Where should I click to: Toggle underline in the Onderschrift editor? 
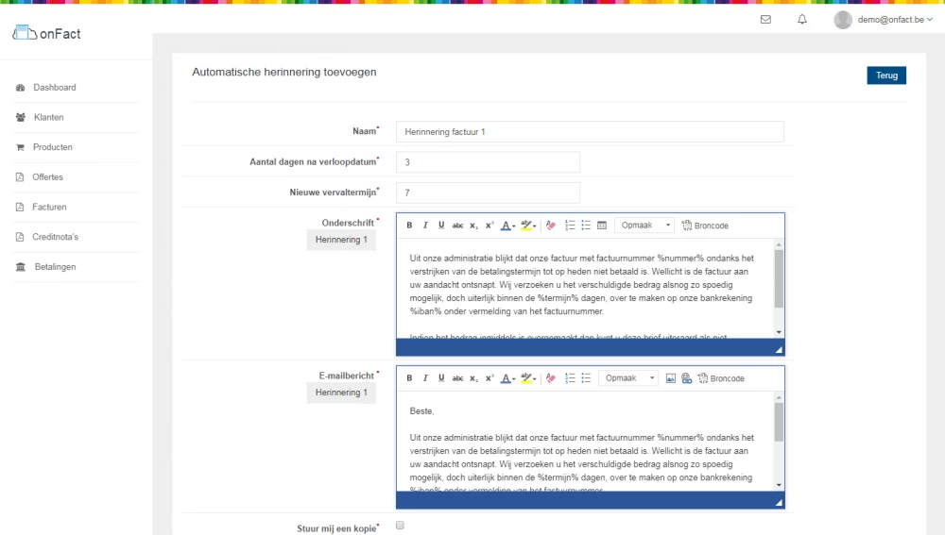441,226
